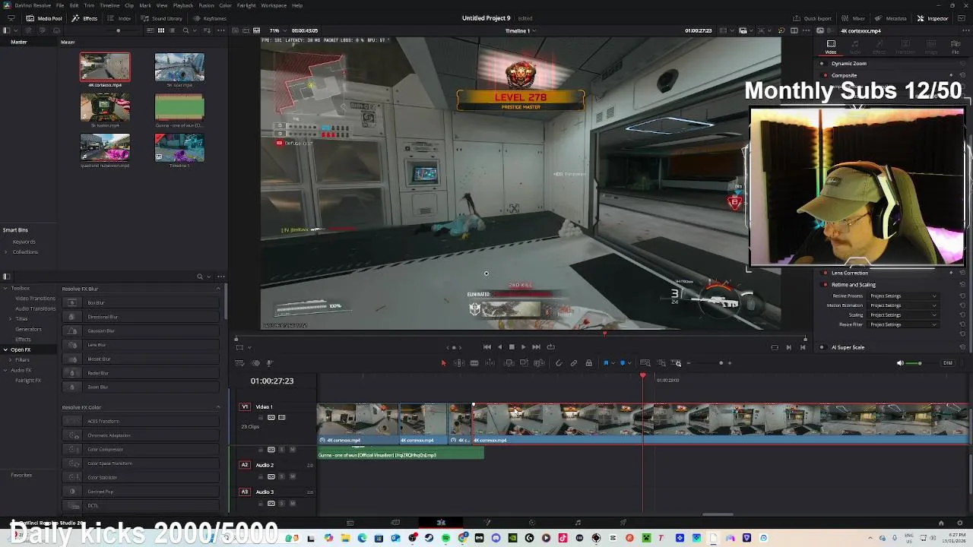The width and height of the screenshot is (973, 547).
Task: Collapse the Resolve FX Color section
Action: click(218, 407)
